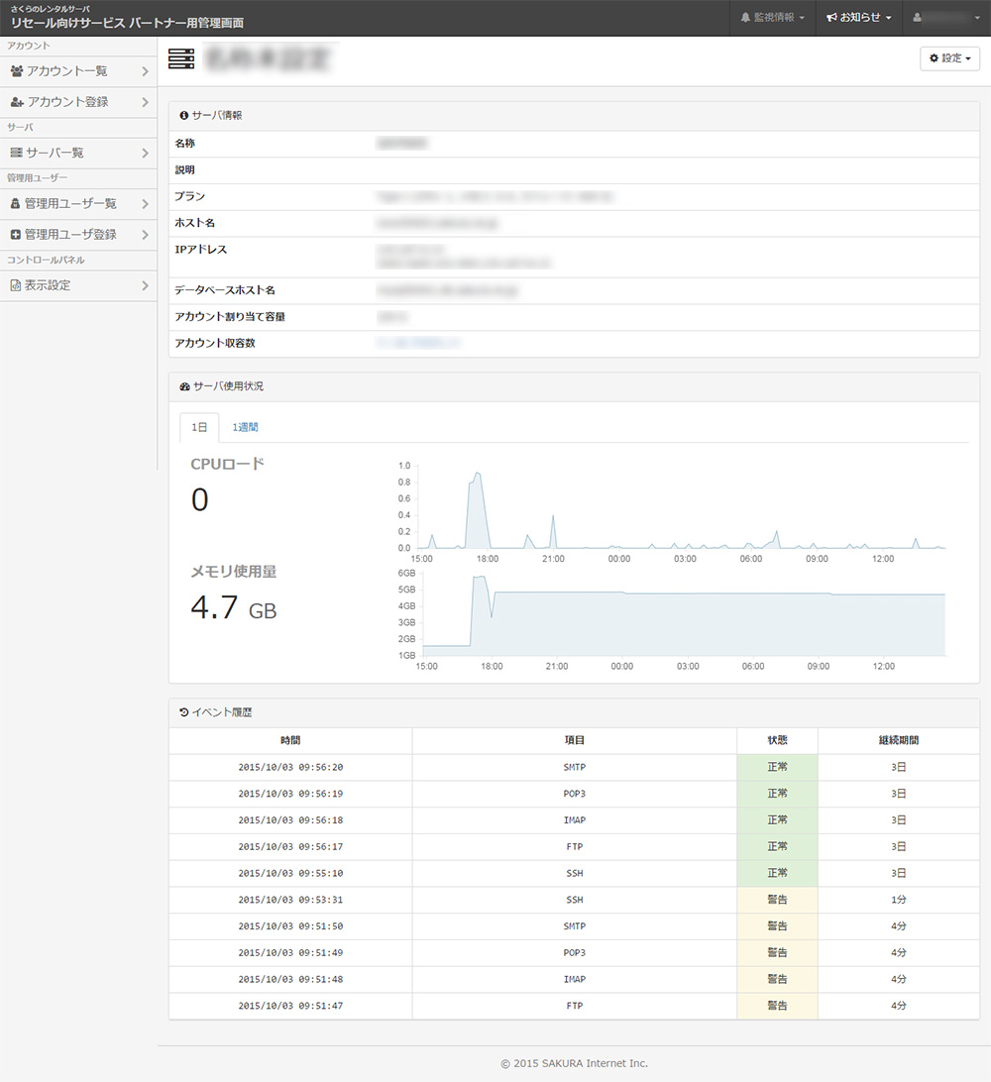Open the blurred アカウント収容数 link

coord(417,343)
